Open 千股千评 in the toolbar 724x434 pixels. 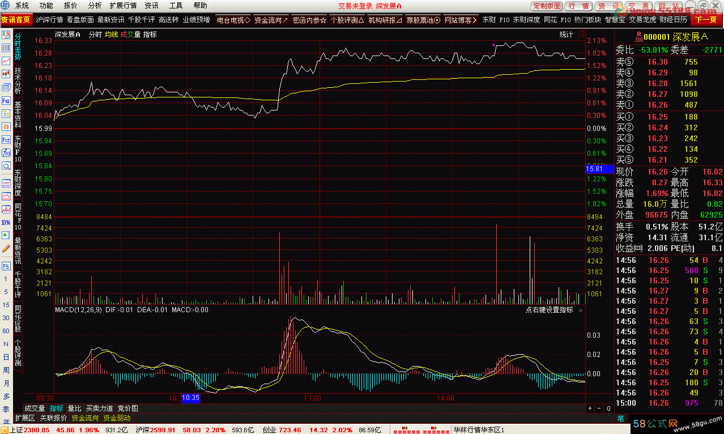pyautogui.click(x=141, y=20)
